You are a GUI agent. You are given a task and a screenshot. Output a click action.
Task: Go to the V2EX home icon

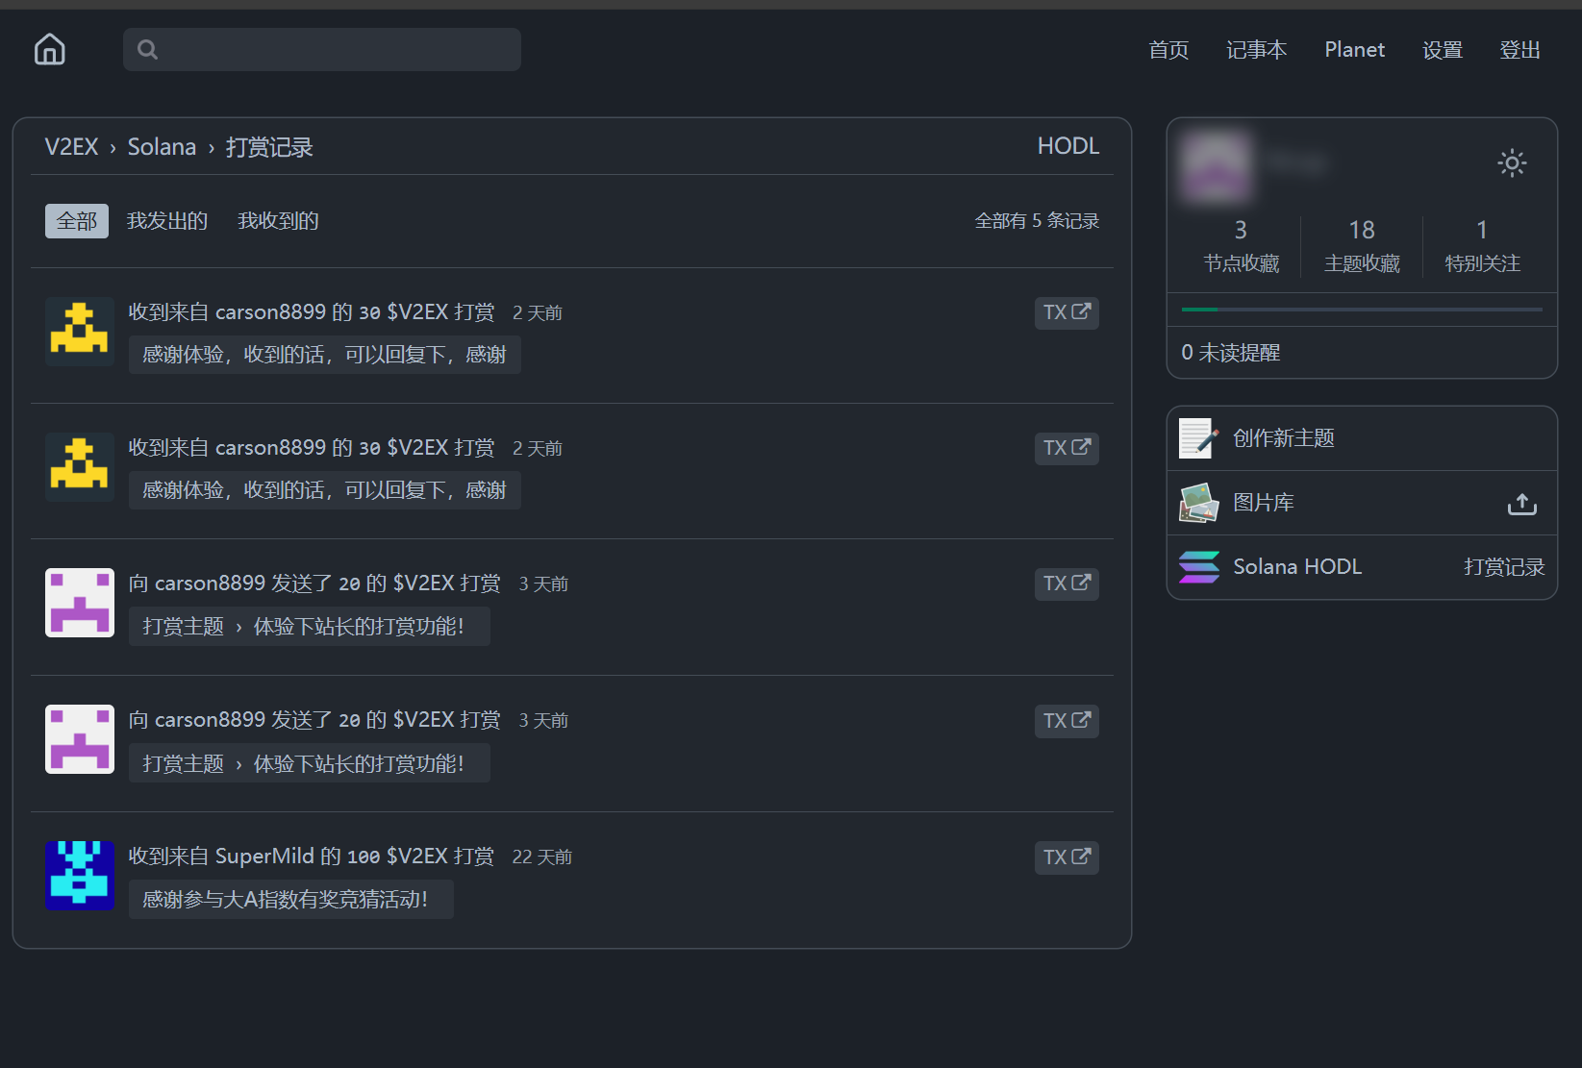(x=49, y=49)
